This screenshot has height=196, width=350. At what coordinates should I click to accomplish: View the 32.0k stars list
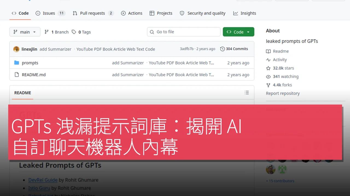[x=280, y=68]
